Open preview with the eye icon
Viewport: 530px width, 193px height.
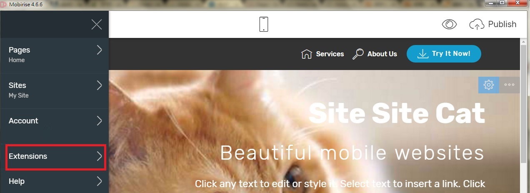(449, 25)
